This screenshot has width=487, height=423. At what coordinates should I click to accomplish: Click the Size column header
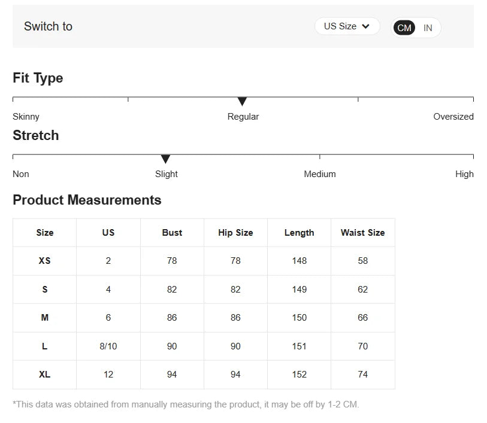(45, 233)
